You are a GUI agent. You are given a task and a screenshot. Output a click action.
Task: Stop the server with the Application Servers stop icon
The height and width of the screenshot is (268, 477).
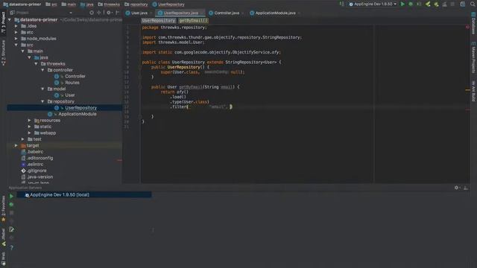[x=11, y=213]
